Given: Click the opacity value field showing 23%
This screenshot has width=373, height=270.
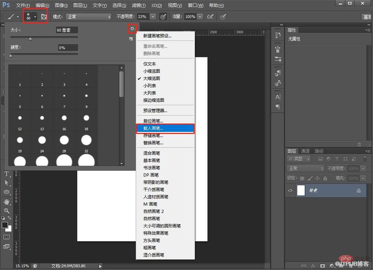Looking at the screenshot, I should pyautogui.click(x=143, y=17).
